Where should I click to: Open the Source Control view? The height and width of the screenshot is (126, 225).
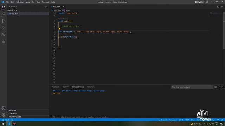click(x=3, y=21)
